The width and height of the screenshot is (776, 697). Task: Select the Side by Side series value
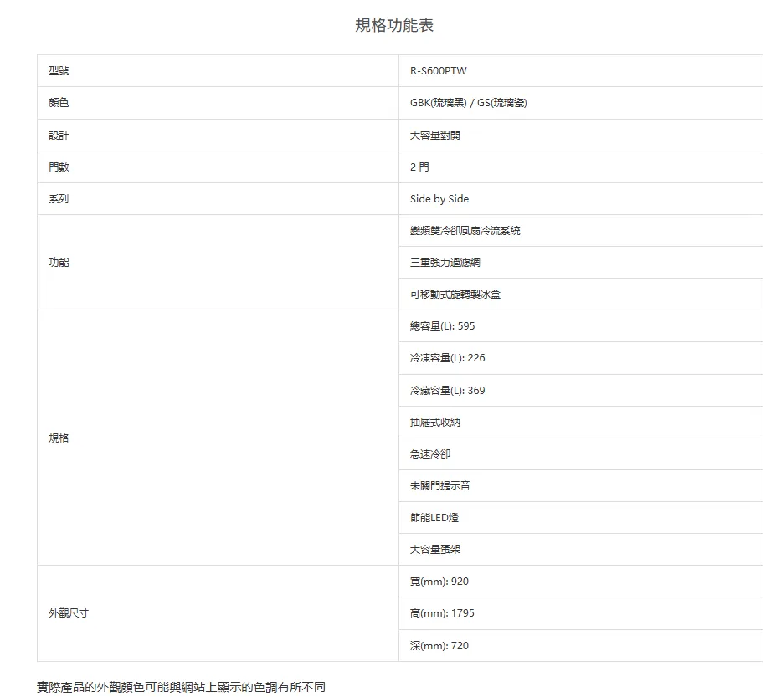pos(439,198)
